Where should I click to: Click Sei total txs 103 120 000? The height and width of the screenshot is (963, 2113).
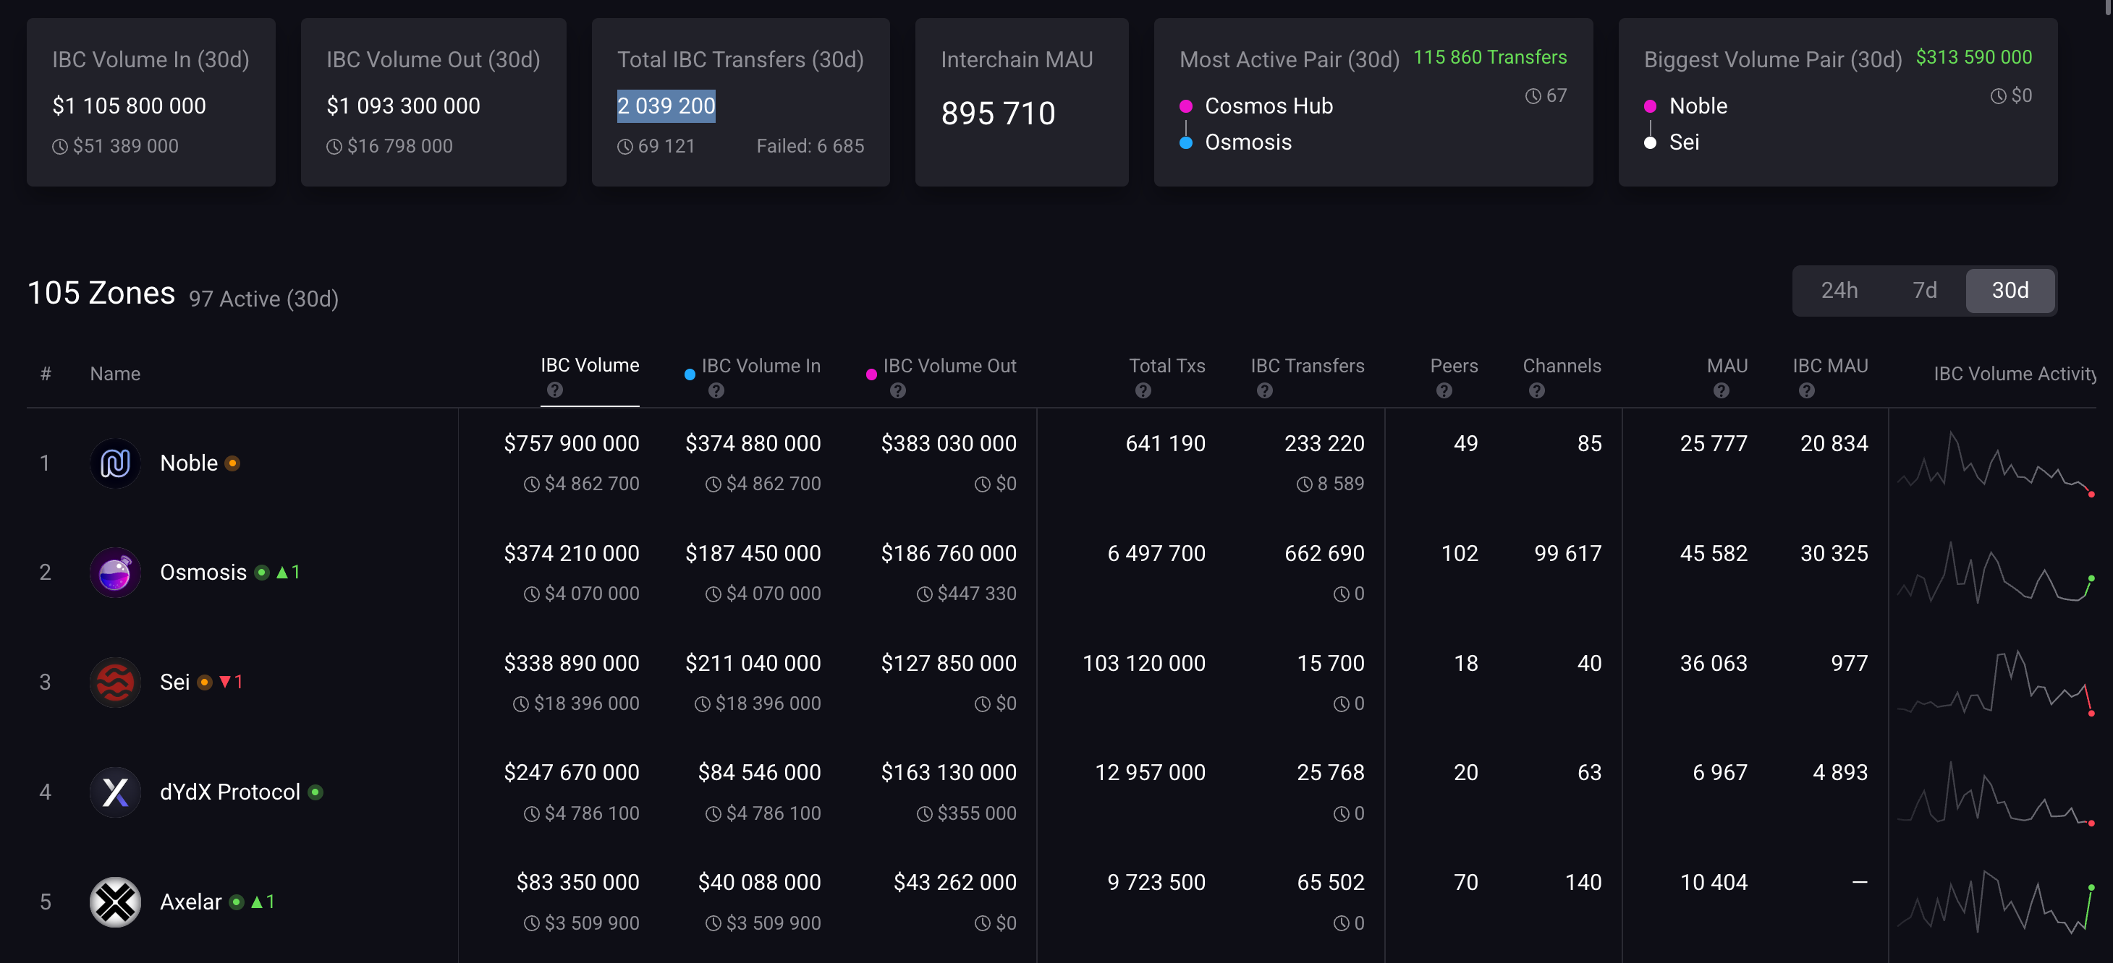(1144, 663)
